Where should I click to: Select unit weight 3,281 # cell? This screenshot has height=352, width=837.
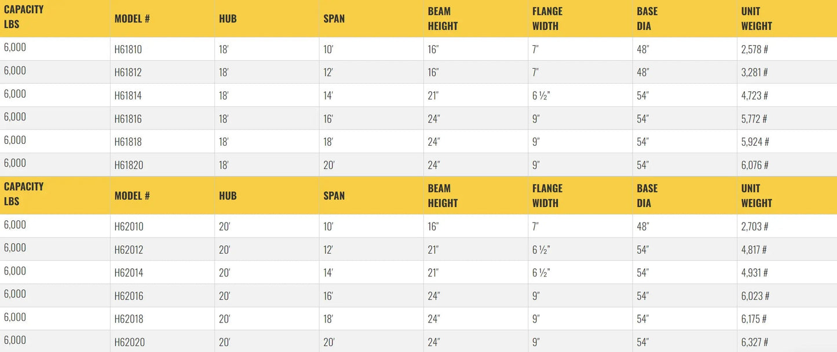pyautogui.click(x=755, y=73)
